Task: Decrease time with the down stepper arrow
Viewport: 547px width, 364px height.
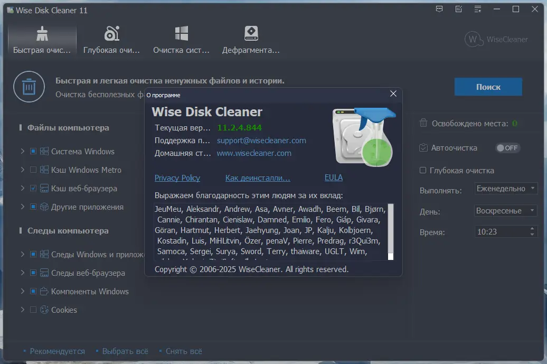Action: 532,235
